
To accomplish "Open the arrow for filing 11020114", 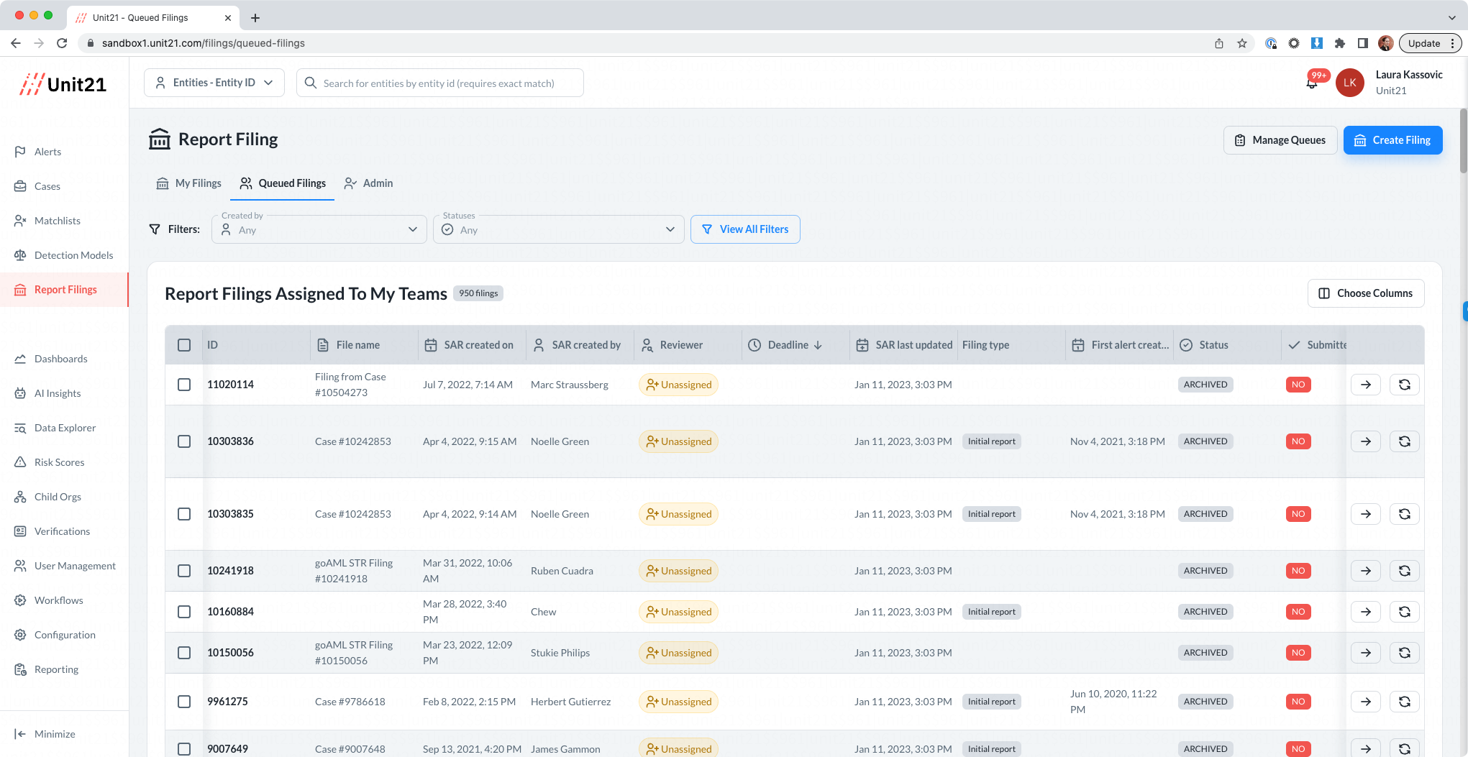I will click(x=1365, y=385).
